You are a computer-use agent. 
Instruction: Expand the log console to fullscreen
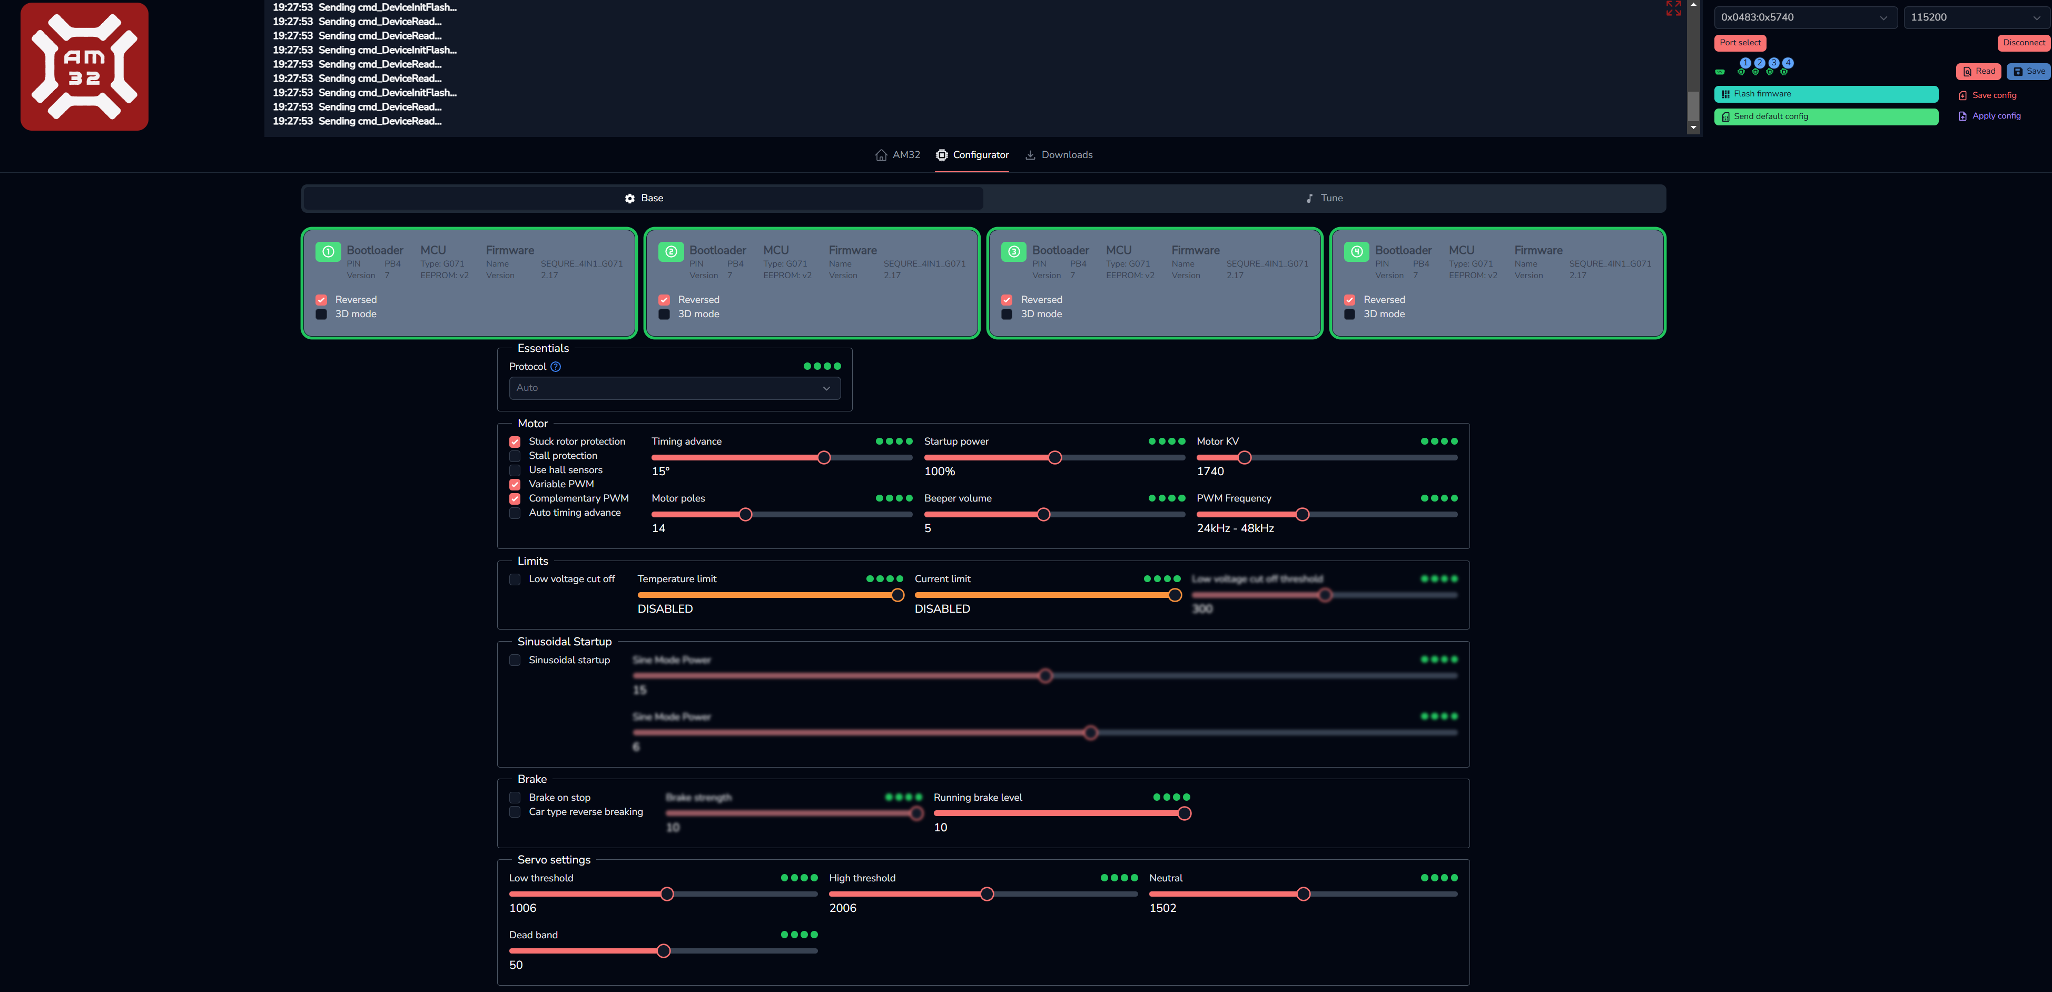[x=1673, y=8]
